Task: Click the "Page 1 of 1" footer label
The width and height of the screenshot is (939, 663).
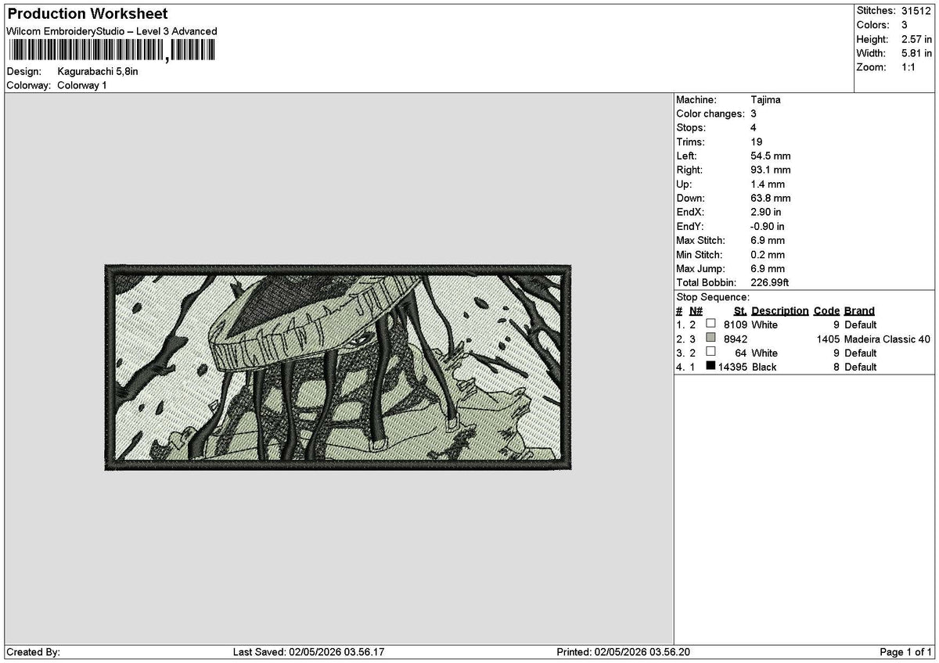Action: pos(906,652)
